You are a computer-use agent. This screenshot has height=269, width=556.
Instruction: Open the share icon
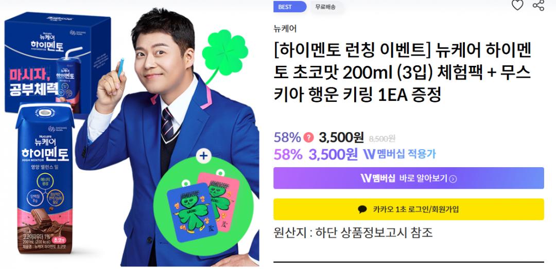click(x=538, y=5)
